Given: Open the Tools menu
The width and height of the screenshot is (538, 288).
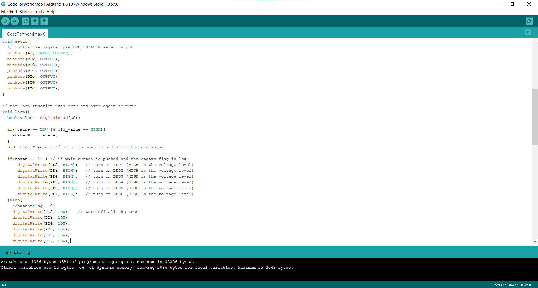Looking at the screenshot, I should click(39, 12).
